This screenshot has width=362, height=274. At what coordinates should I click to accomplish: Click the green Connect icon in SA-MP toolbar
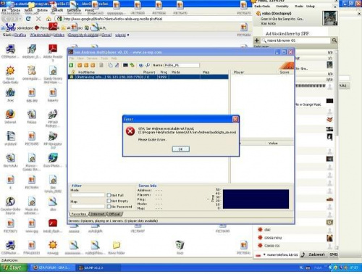[x=71, y=65]
